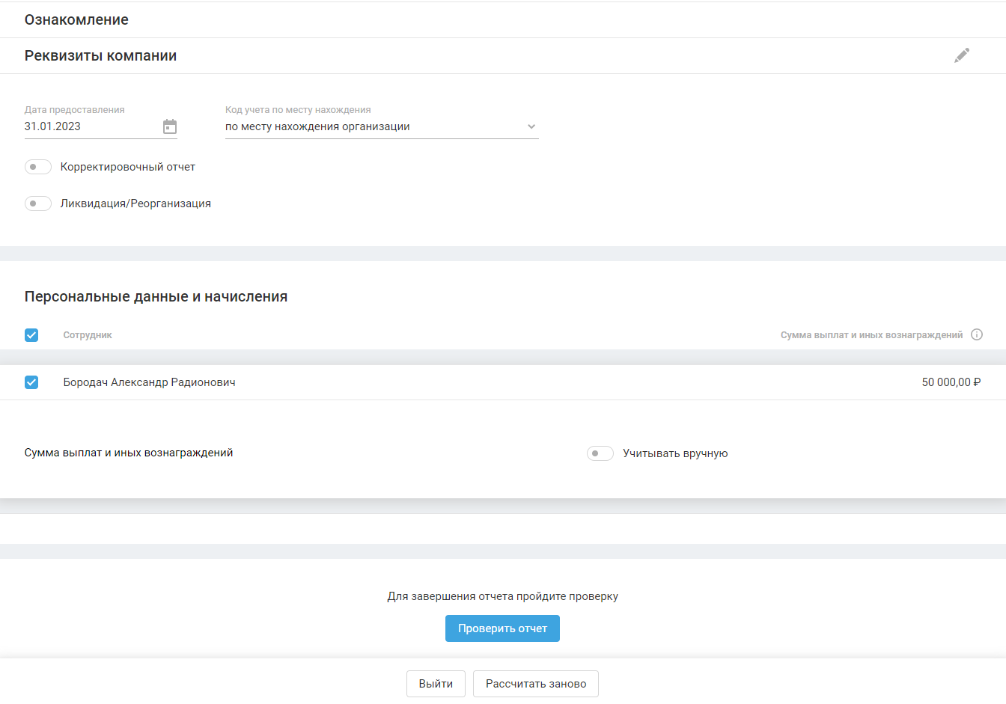This screenshot has height=704, width=1006.
Task: Click the pencil edit icon for company details
Action: click(962, 55)
